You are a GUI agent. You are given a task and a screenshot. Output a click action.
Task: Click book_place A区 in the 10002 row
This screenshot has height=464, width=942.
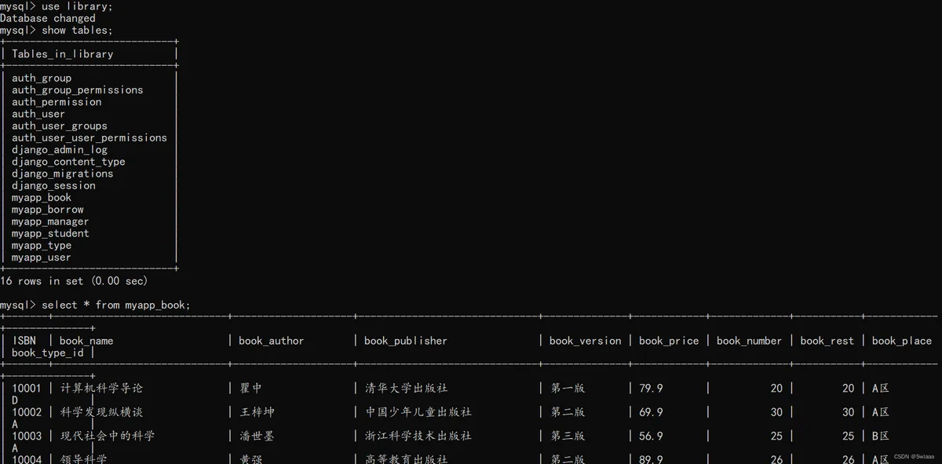(x=881, y=412)
